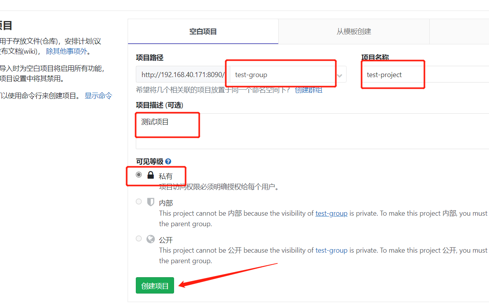Click the 显示命令 link

click(98, 95)
